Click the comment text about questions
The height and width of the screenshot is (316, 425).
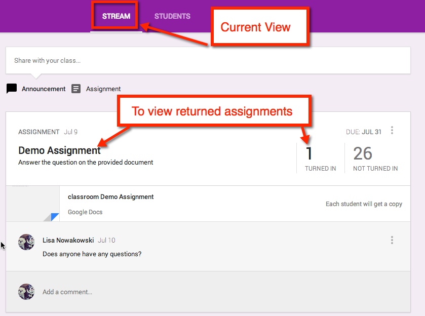[92, 254]
